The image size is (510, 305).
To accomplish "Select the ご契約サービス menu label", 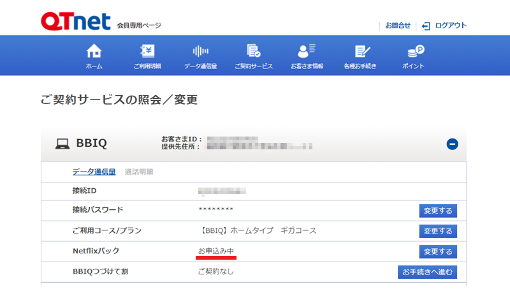I will (254, 66).
